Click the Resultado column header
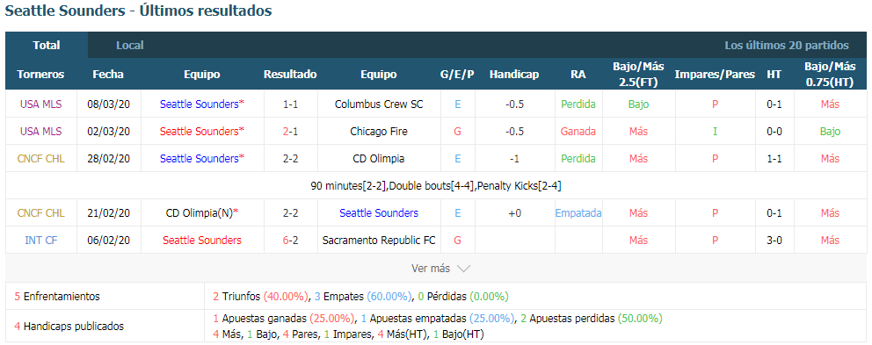872x345 pixels. click(290, 75)
